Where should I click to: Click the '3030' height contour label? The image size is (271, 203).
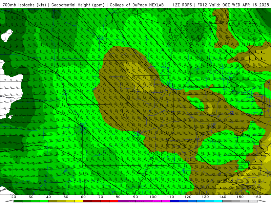coord(227,180)
